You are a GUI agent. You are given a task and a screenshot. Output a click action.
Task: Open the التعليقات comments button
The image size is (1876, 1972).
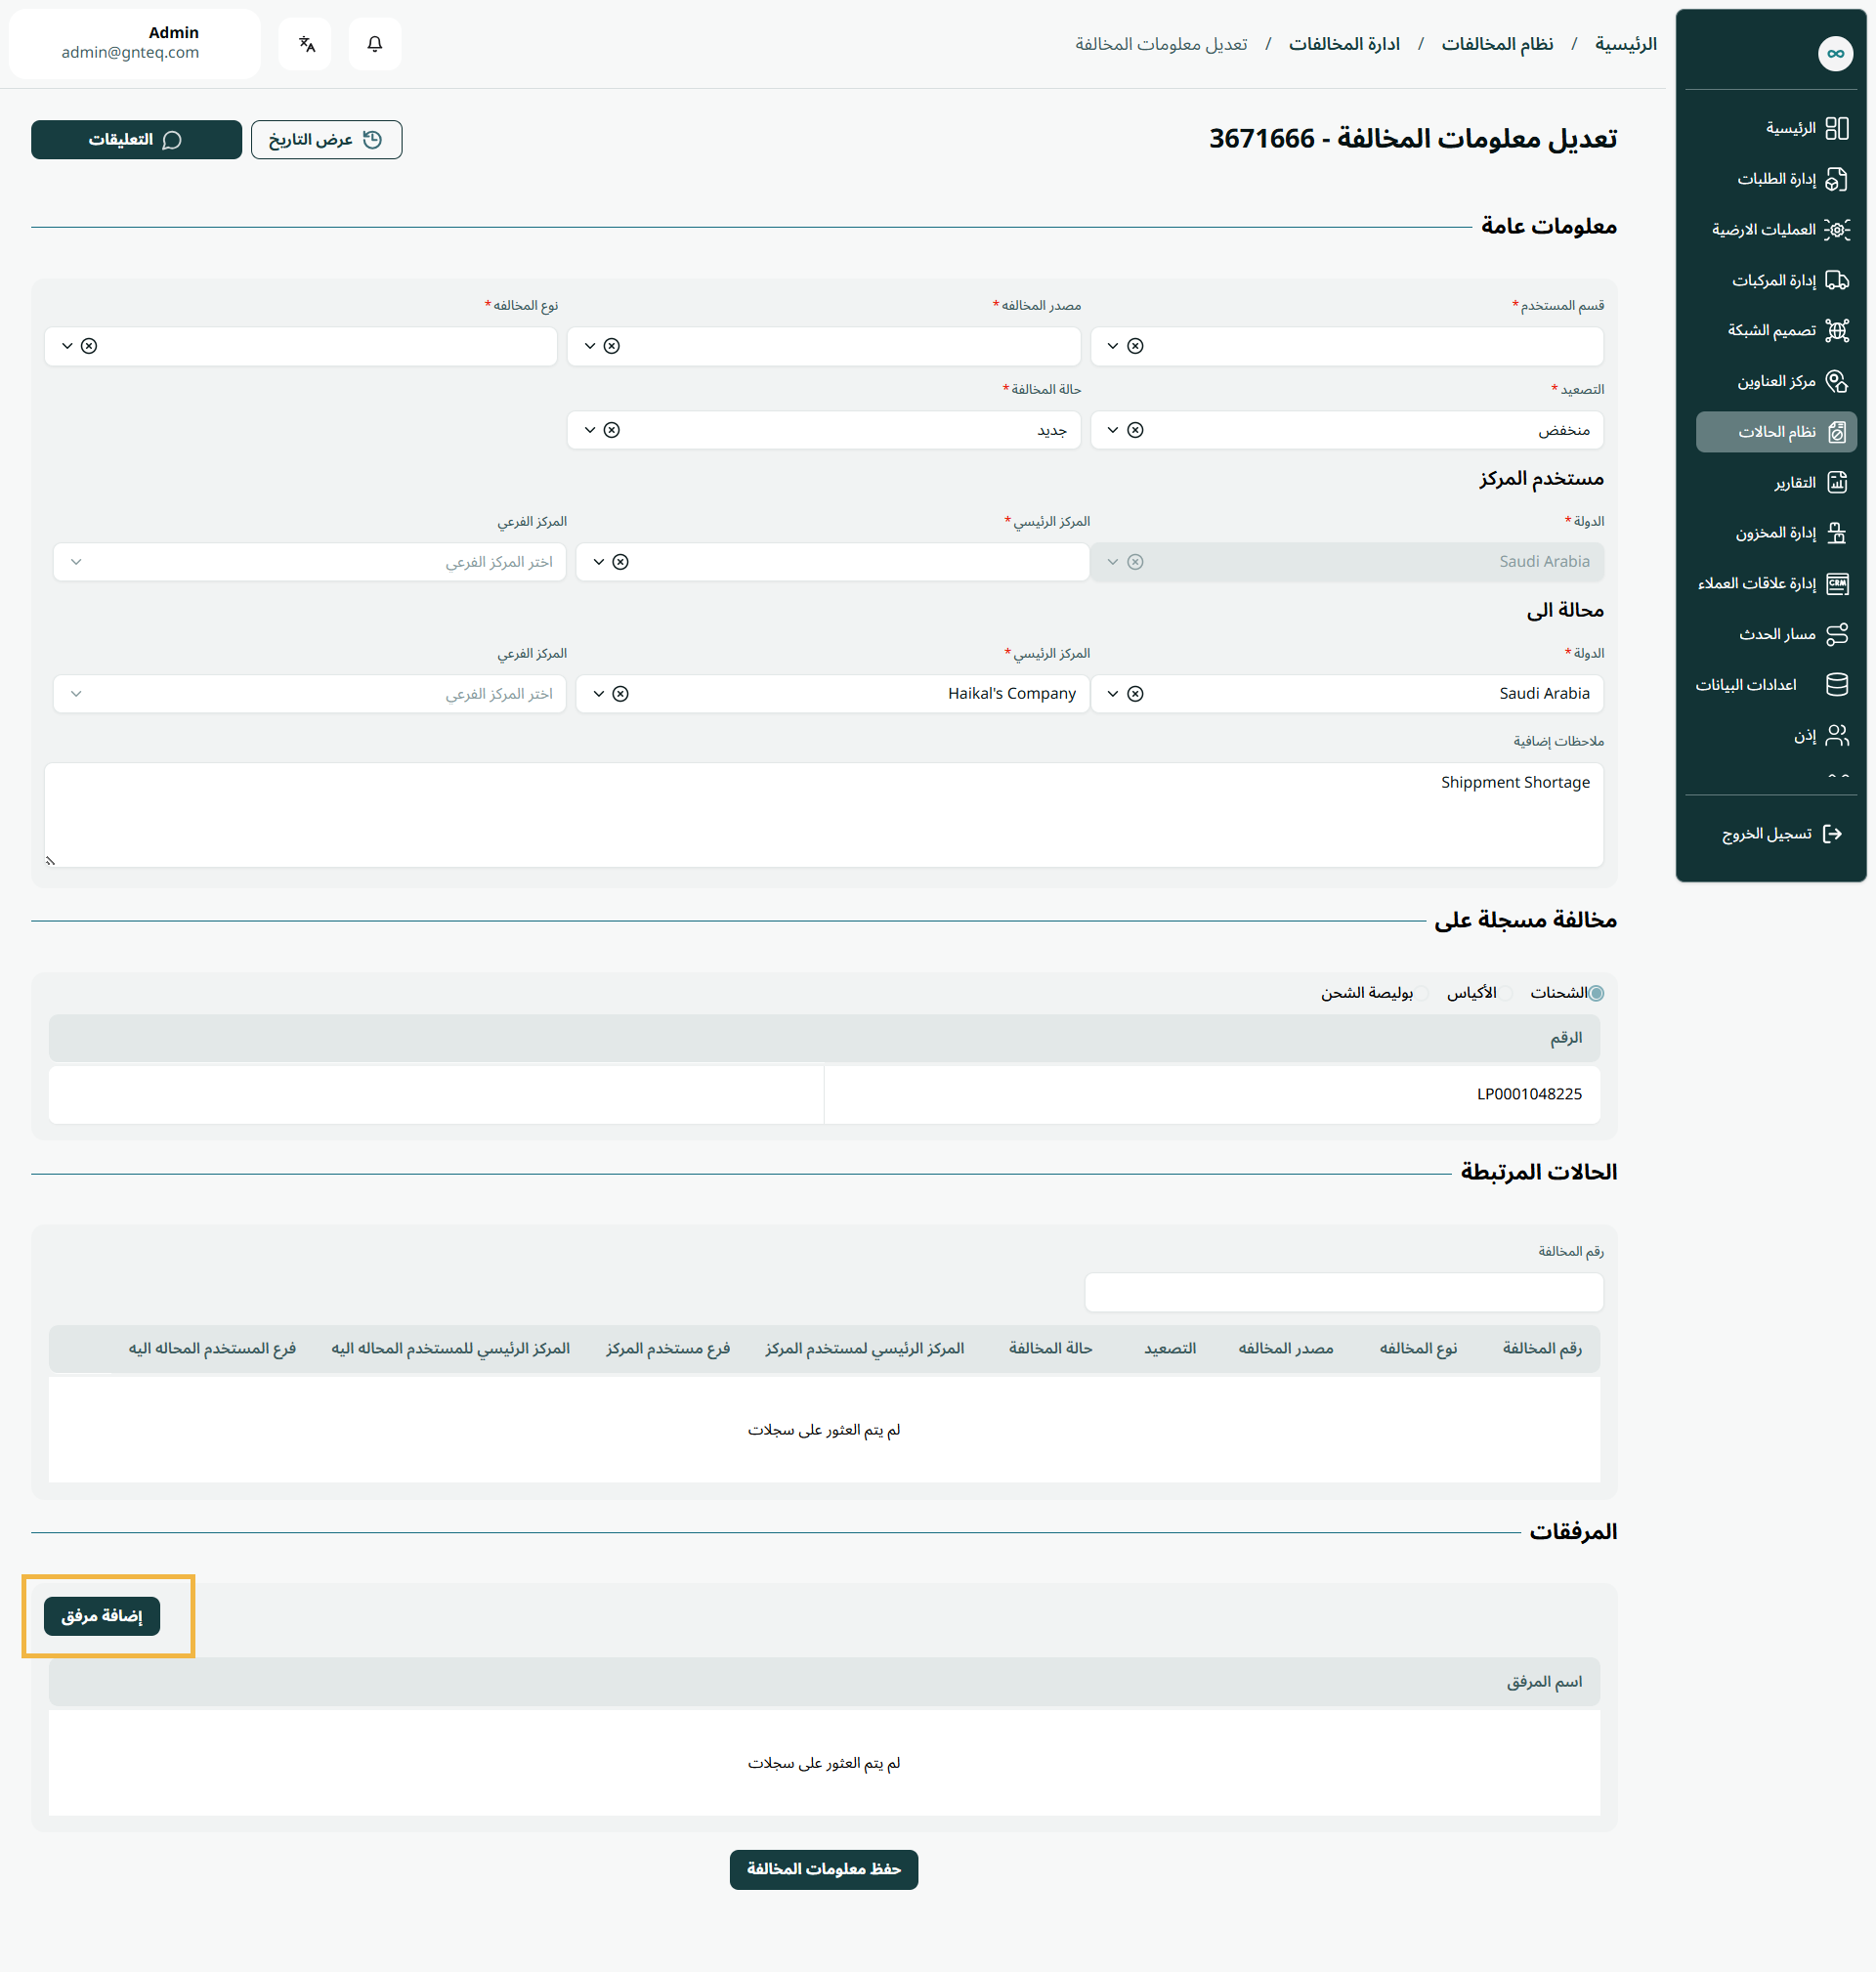point(136,140)
